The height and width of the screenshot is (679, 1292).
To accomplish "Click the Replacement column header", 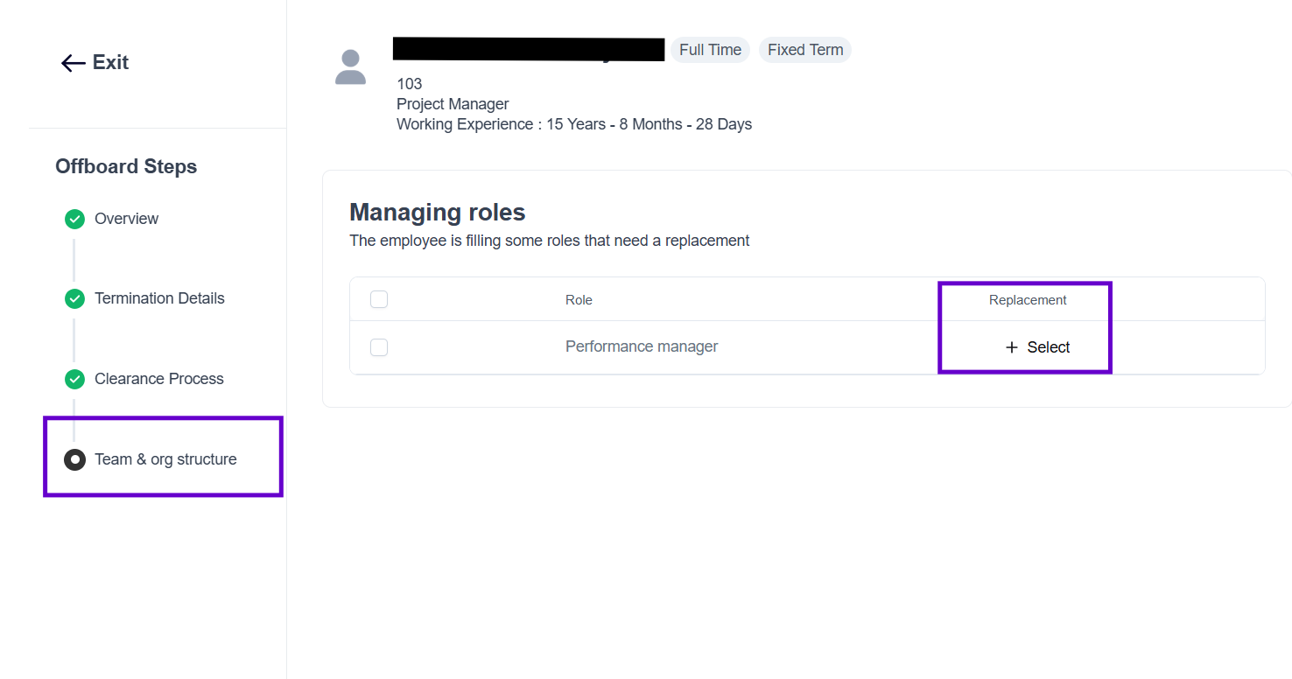I will point(1028,300).
